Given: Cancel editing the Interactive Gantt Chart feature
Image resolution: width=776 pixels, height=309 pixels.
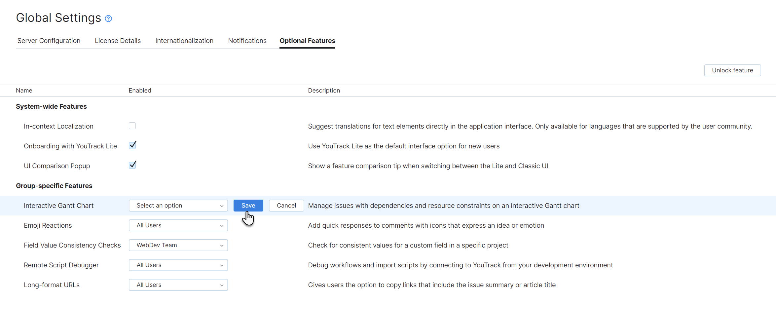Looking at the screenshot, I should point(286,205).
